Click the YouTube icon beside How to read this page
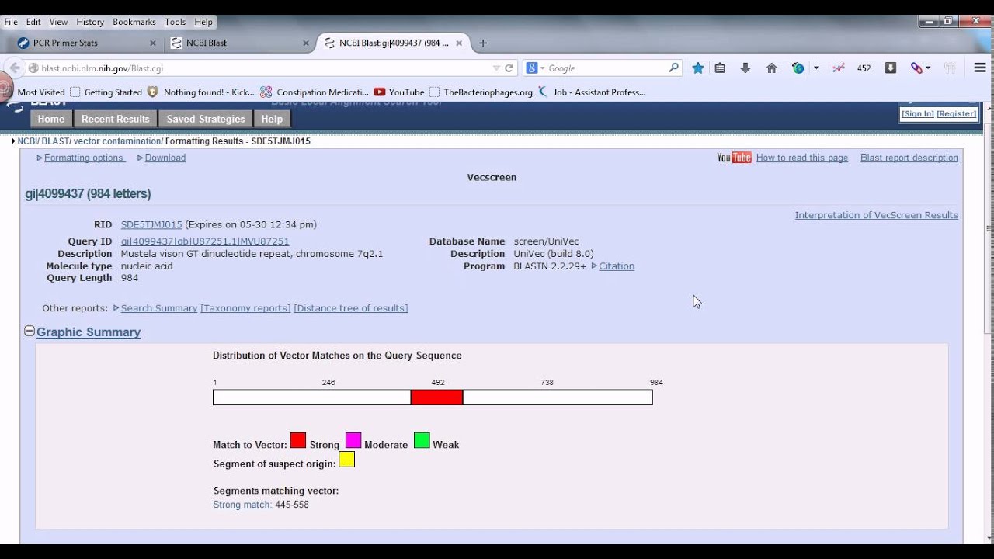This screenshot has height=559, width=994. (x=733, y=158)
